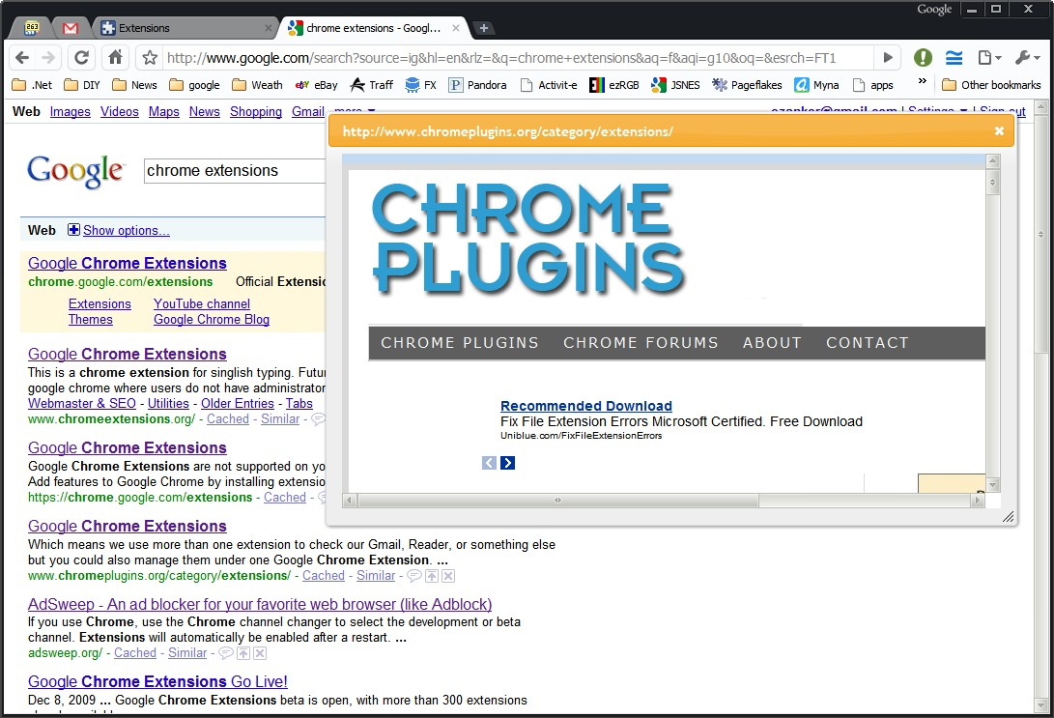
Task: Open the .Net bookmarks folder
Action: click(x=32, y=85)
